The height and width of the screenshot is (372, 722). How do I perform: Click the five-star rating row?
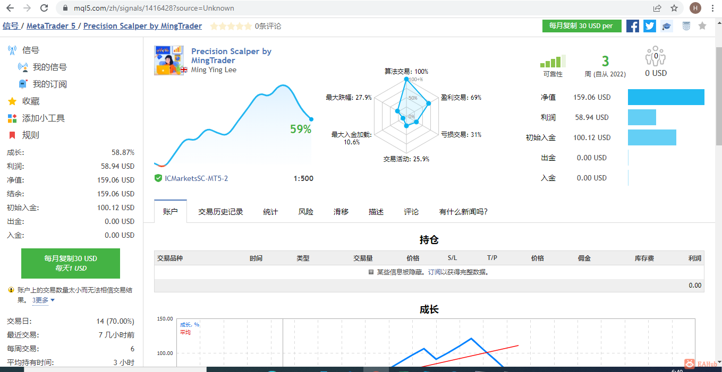[231, 26]
